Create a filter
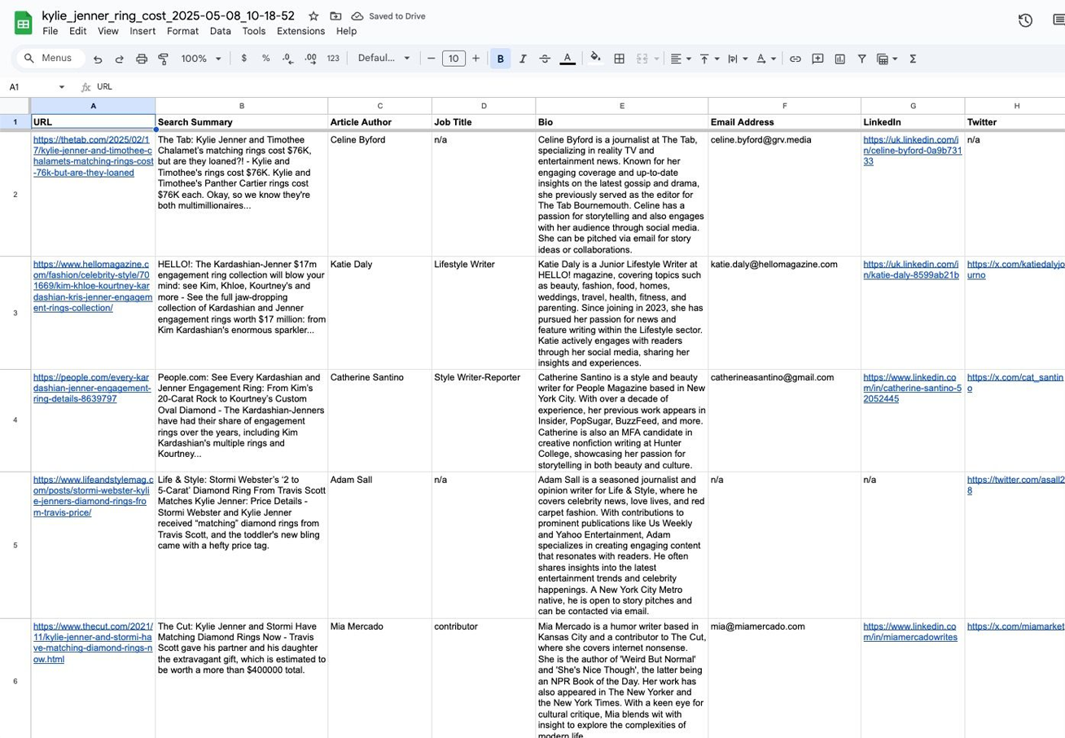 pyautogui.click(x=861, y=59)
